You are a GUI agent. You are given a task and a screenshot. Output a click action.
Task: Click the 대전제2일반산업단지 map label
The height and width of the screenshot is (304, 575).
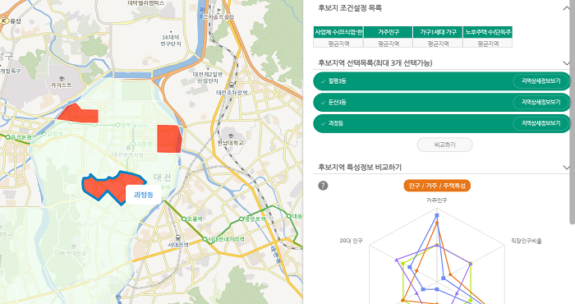coord(208,77)
